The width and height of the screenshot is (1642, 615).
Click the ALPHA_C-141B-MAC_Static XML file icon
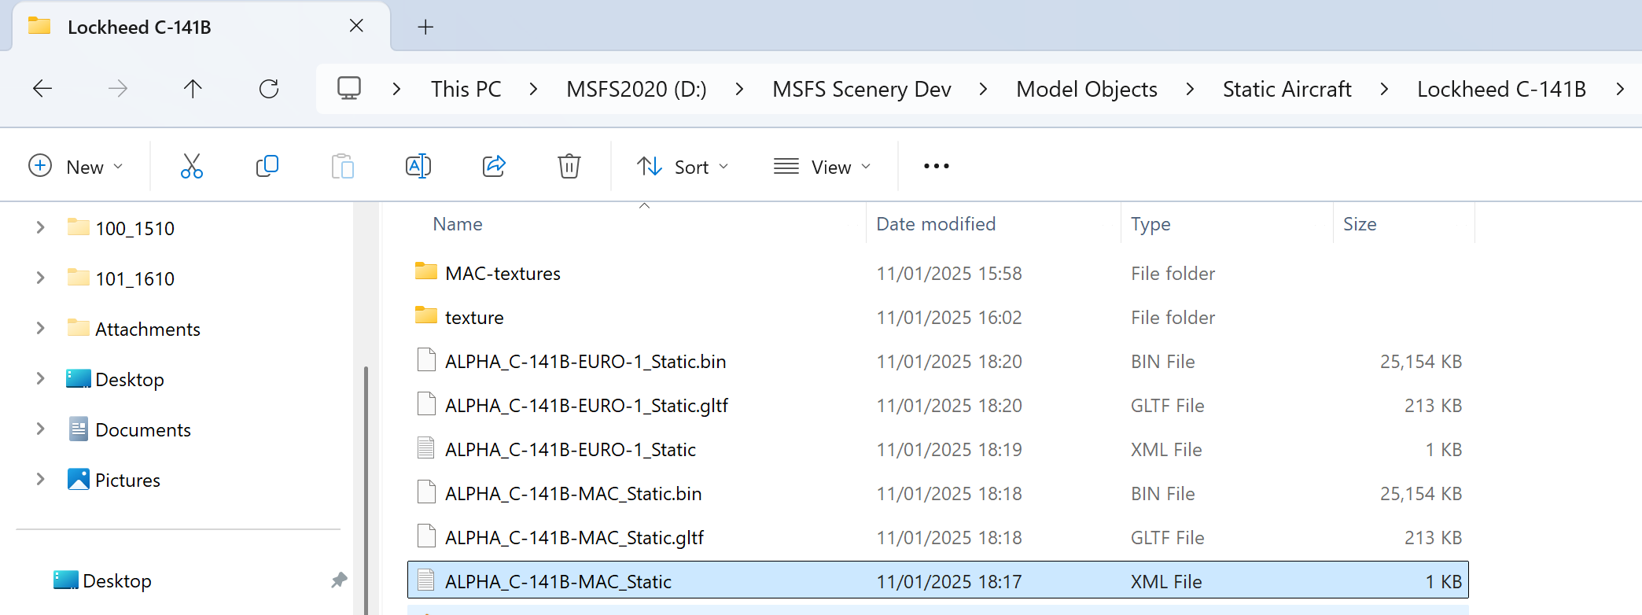pos(426,580)
